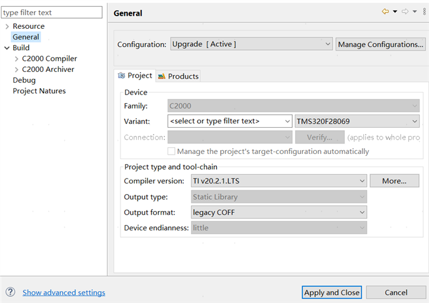This screenshot has height=303, width=429.
Task: Open the view menu (three dots) icon
Action: tap(425, 12)
